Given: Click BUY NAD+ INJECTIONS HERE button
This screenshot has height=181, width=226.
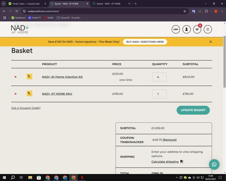Looking at the screenshot, I should (x=145, y=42).
